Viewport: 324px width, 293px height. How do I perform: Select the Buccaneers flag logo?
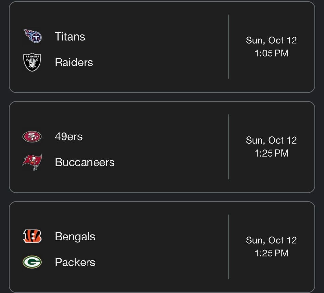32,162
